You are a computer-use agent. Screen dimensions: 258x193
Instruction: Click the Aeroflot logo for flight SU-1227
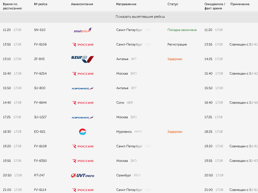[x=83, y=117]
